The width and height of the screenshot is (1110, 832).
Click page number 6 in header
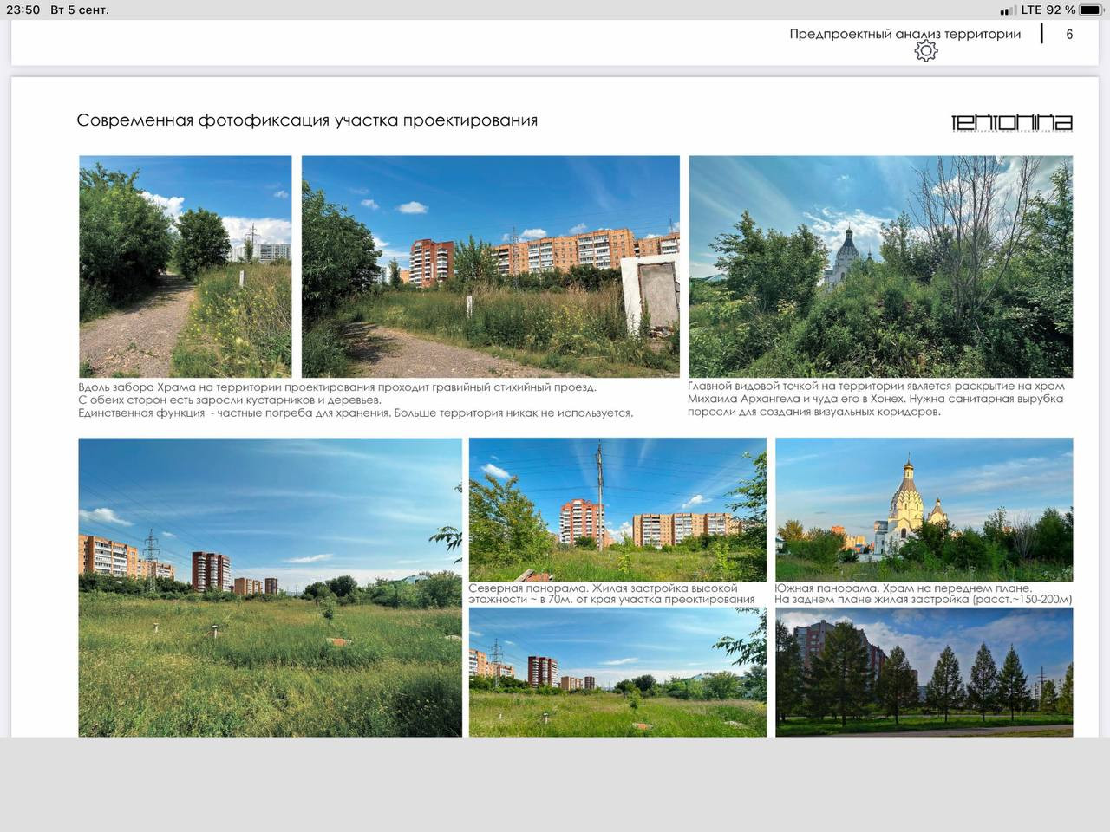1069,35
